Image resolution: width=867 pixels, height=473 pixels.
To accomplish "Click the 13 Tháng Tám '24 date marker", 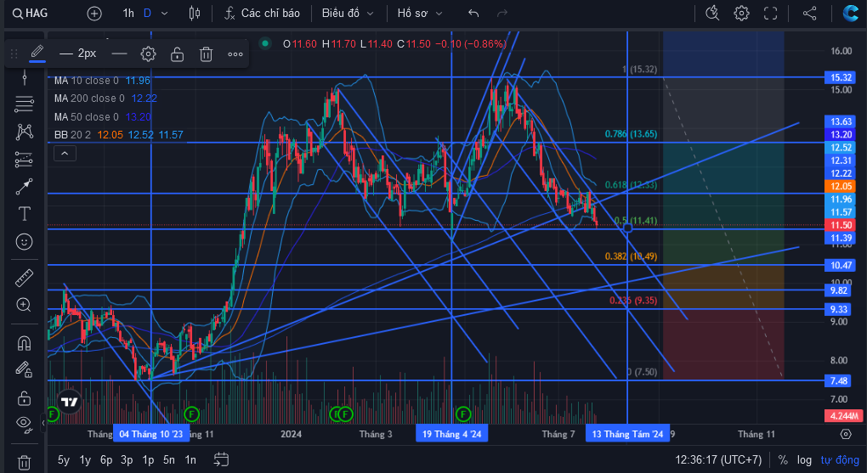I will pos(627,434).
